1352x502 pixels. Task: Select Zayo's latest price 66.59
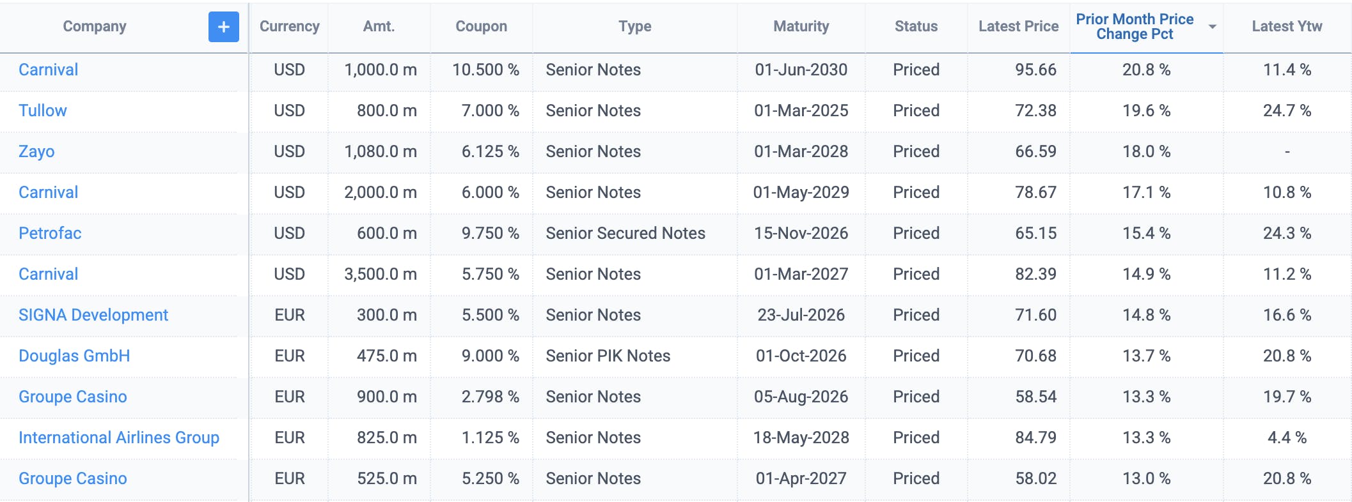pos(1036,151)
